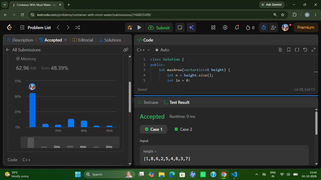Click the address bar URL
Screen dimensions: 321x180
(94, 15)
